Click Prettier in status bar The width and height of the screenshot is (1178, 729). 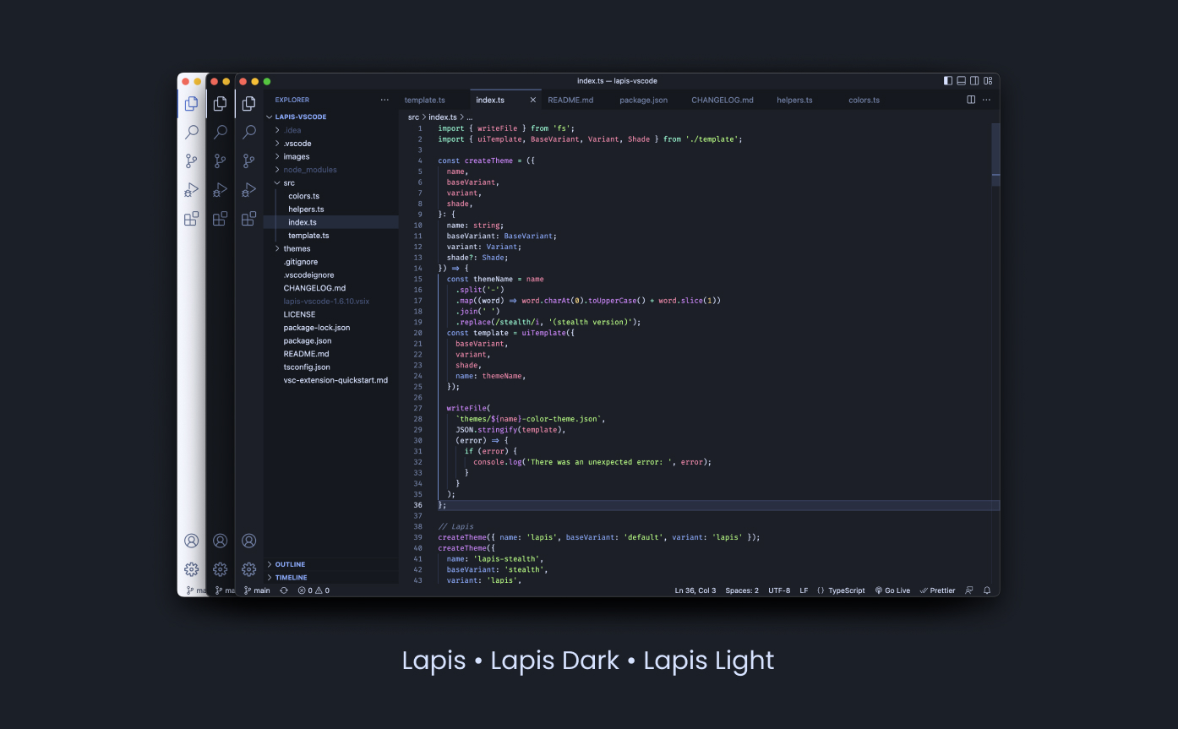[937, 590]
